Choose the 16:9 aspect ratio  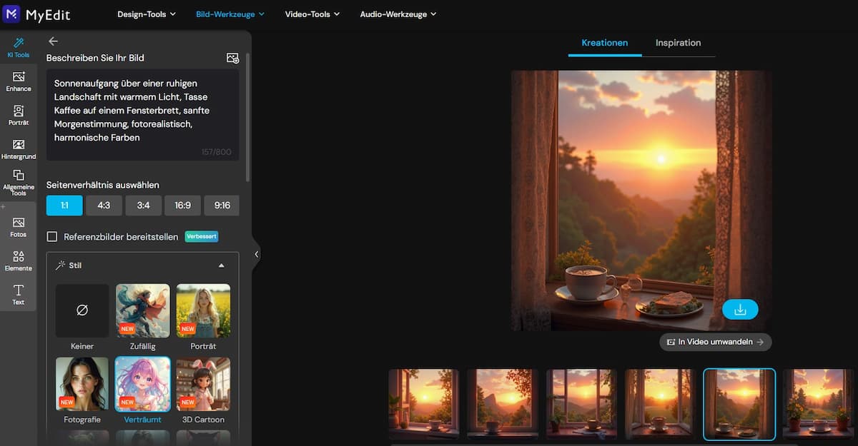[x=182, y=206]
